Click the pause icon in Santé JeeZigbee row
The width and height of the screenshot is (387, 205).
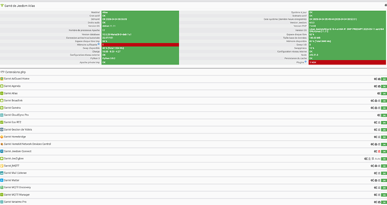coord(372,159)
